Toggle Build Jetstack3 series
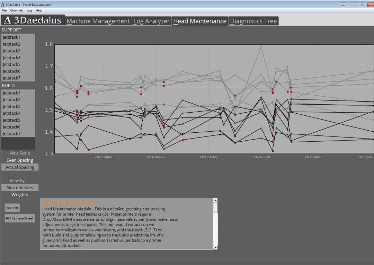 (x=12, y=107)
